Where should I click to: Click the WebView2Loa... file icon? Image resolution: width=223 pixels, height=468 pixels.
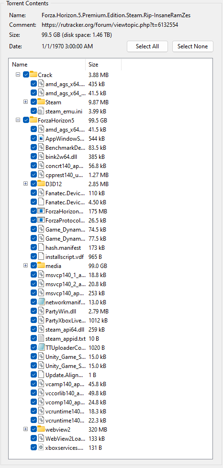click(x=41, y=438)
